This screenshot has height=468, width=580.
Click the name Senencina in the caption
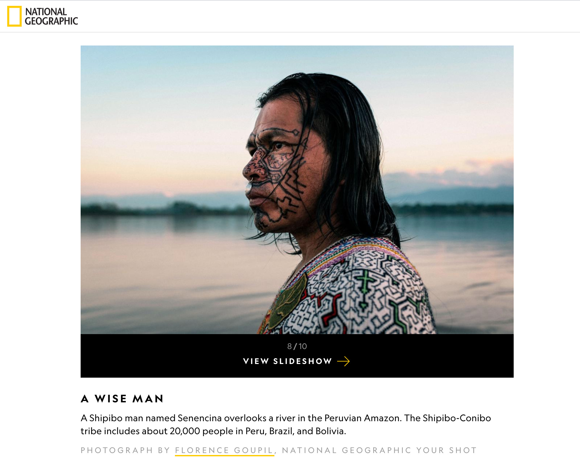tap(200, 418)
